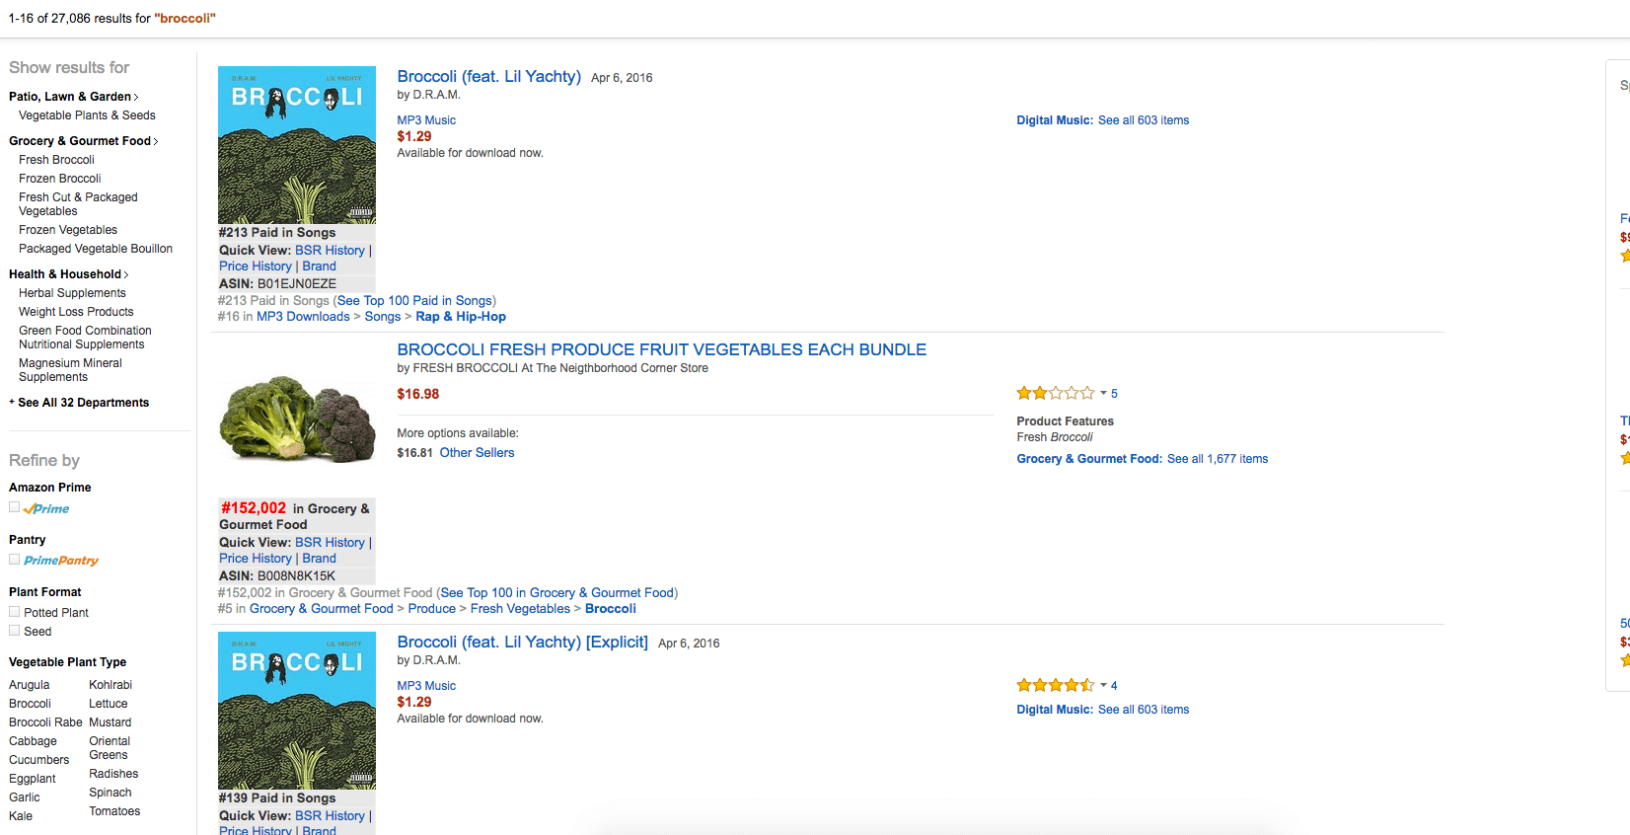Open the Health & Household department
Viewport: 1630px width, 835px height.
click(x=68, y=274)
